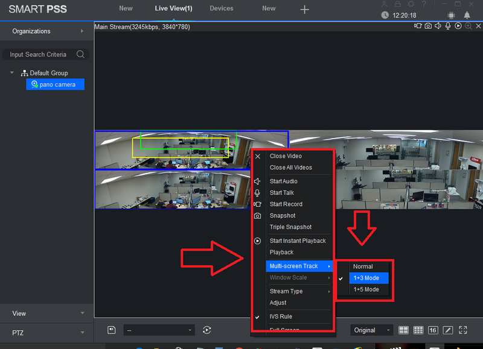Start talk using the microphone icon
The width and height of the screenshot is (483, 349).
point(448,26)
